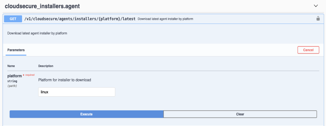Select the Parameters tab

pos(16,50)
